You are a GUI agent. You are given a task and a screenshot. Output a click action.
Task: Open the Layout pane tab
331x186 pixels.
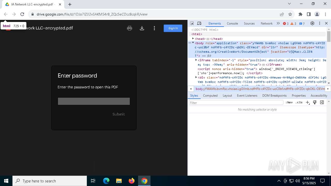(227, 96)
